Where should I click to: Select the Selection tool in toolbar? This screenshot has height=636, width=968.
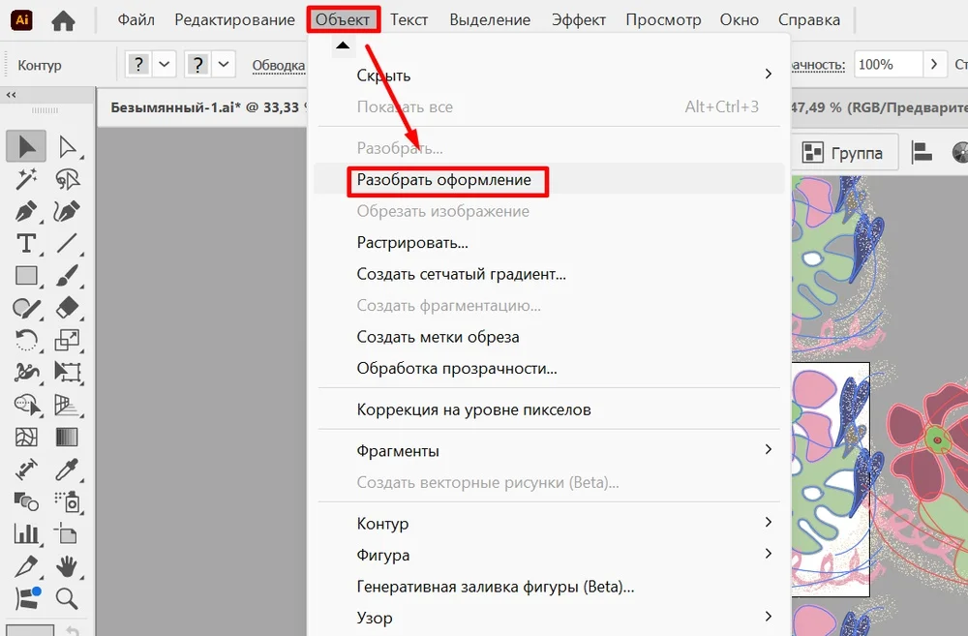[x=24, y=147]
